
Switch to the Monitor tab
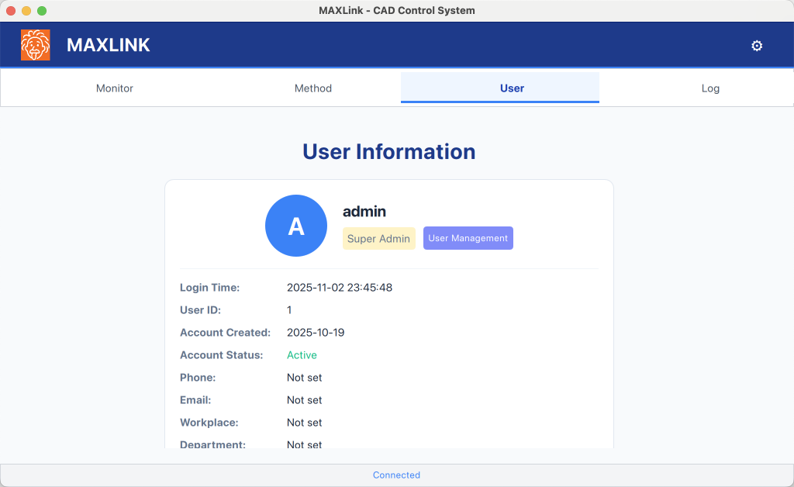pos(115,88)
